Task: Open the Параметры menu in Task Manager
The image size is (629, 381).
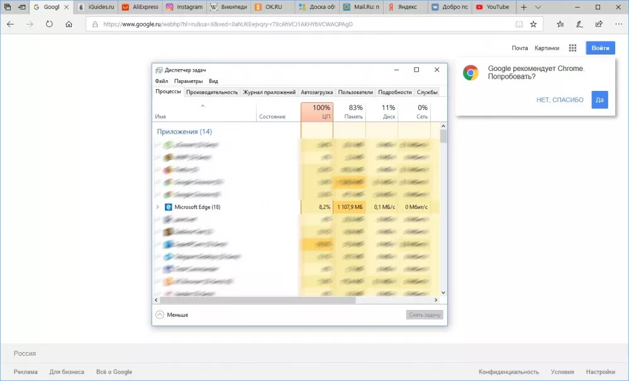Action: 188,81
